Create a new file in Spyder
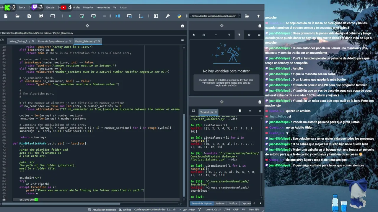Image resolution: width=378 pixels, height=212 pixels. point(6,16)
